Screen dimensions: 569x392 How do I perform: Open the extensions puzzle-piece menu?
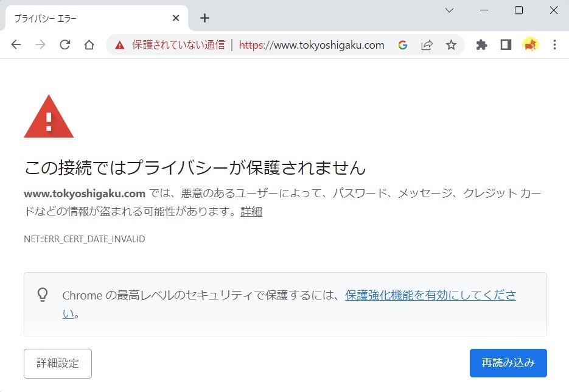tap(481, 45)
